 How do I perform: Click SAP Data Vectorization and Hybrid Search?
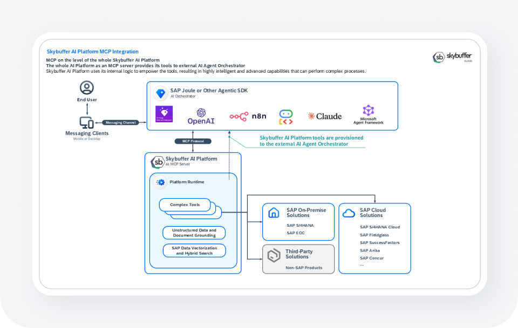[x=194, y=250]
